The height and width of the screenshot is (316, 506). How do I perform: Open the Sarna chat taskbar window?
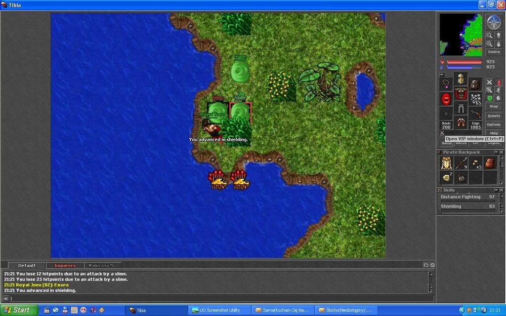tap(283, 310)
